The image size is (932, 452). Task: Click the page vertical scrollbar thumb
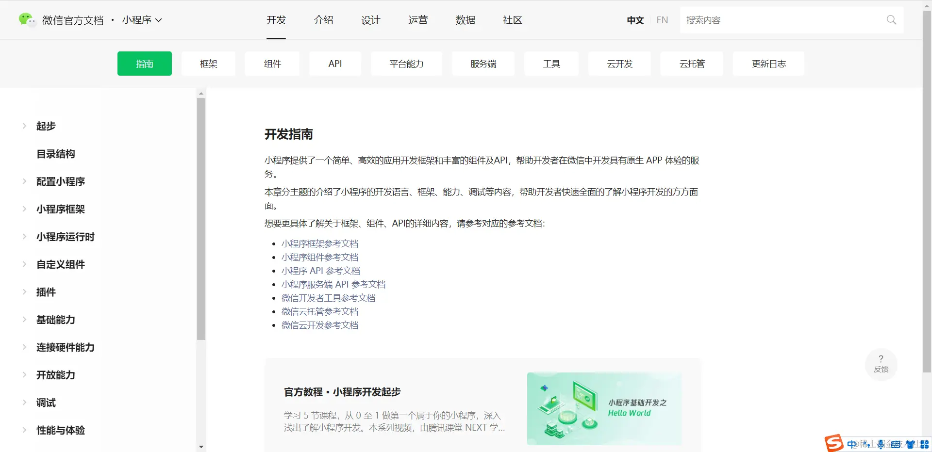pos(927,192)
